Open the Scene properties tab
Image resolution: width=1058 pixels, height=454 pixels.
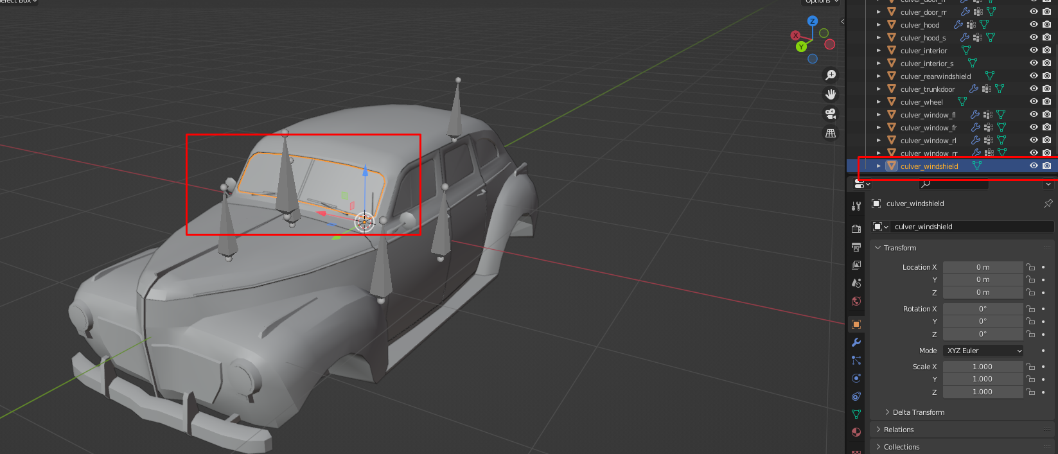pyautogui.click(x=856, y=283)
